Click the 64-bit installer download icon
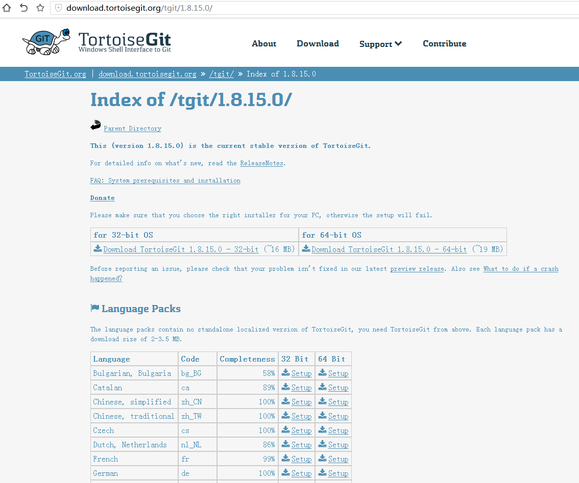This screenshot has width=579, height=483. [x=306, y=248]
